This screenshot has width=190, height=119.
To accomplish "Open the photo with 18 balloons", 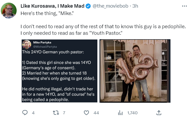I will click(x=135, y=71).
